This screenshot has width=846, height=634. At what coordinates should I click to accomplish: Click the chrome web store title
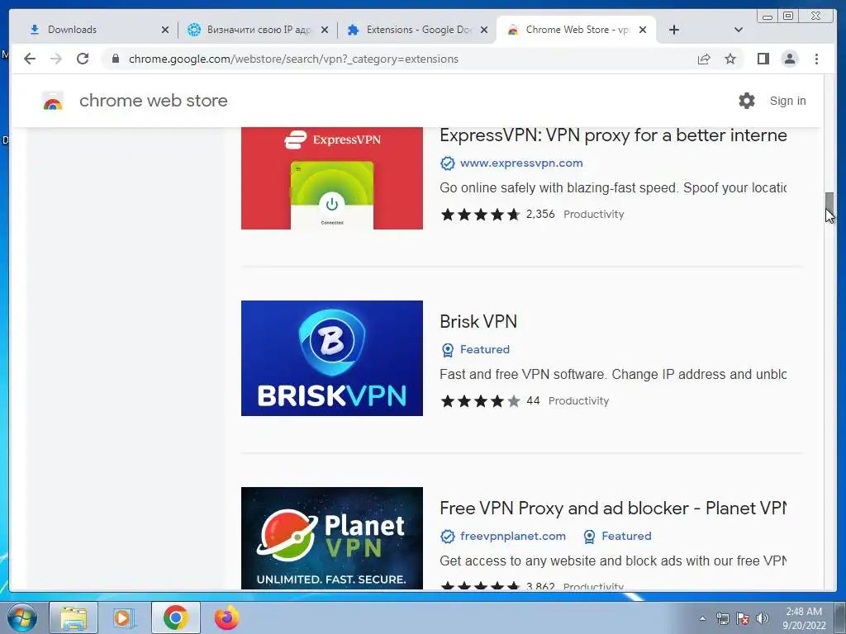point(153,101)
